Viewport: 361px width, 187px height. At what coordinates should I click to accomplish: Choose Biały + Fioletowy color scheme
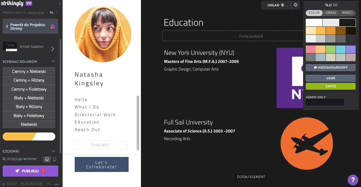point(29,116)
